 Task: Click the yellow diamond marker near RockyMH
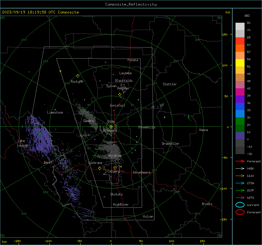tap(78, 76)
